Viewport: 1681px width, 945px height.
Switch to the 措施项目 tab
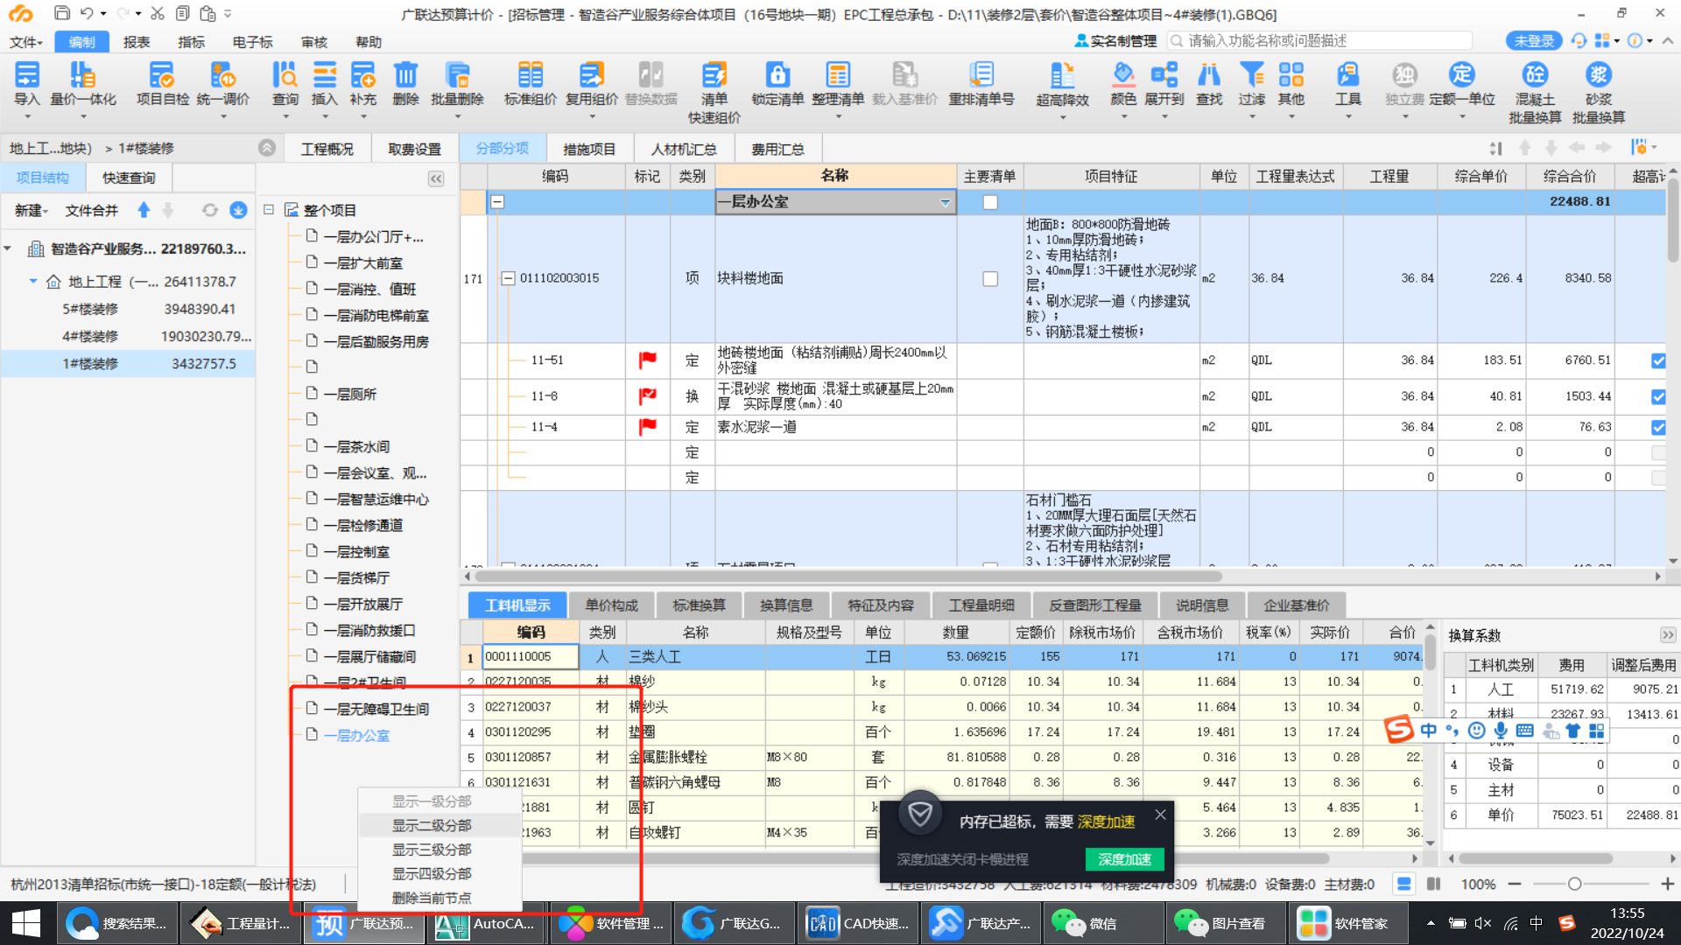coord(589,149)
